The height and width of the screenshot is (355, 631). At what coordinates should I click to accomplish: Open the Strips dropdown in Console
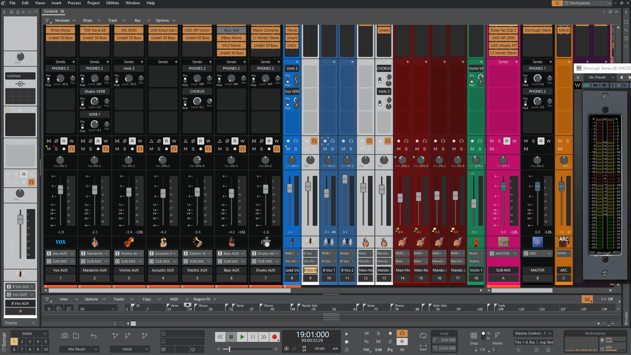pyautogui.click(x=91, y=20)
